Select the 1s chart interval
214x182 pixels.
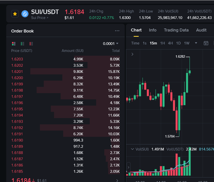pyautogui.click(x=145, y=43)
